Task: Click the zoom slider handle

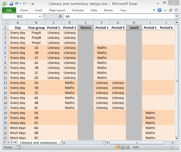Action: tap(158, 147)
